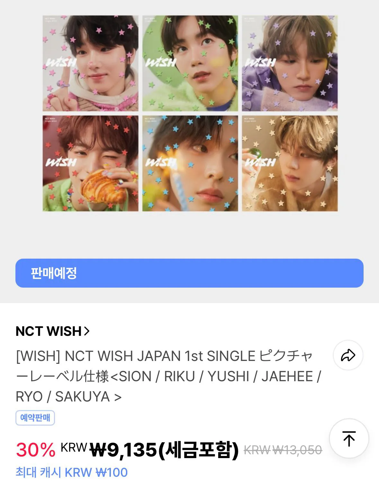Click the red 30% discount label

point(35,449)
